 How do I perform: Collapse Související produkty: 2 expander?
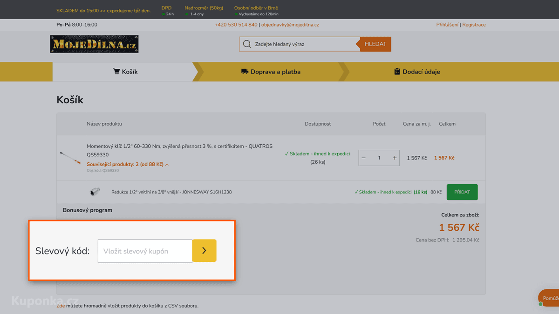pos(128,164)
